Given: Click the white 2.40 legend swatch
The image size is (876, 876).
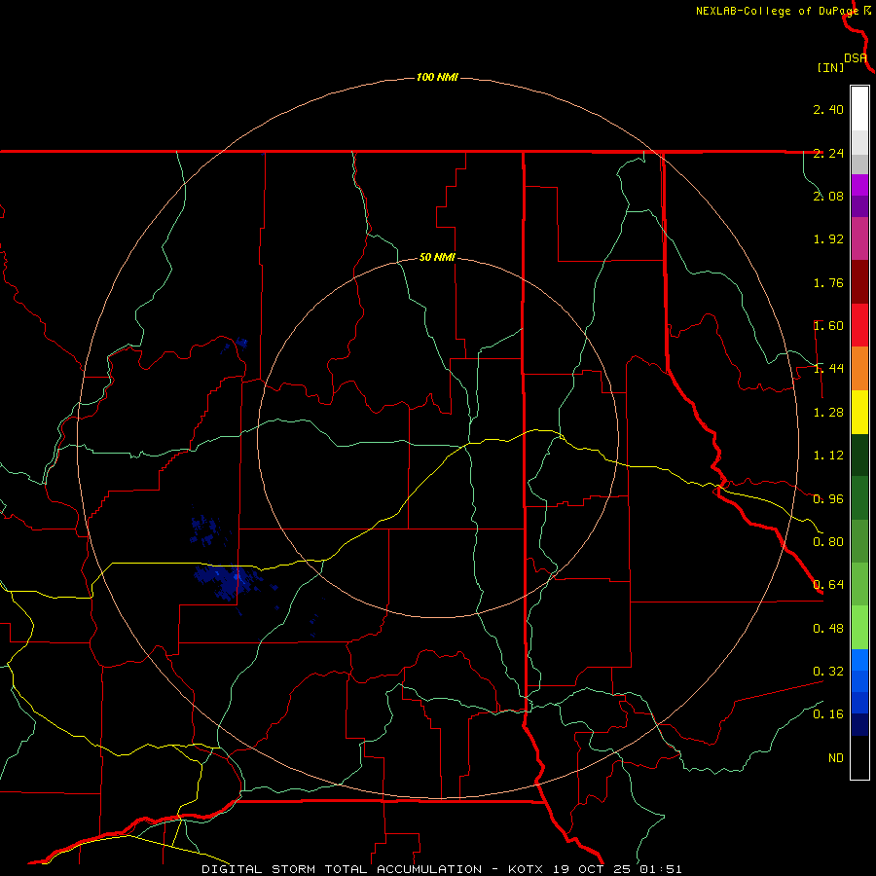Looking at the screenshot, I should [859, 109].
